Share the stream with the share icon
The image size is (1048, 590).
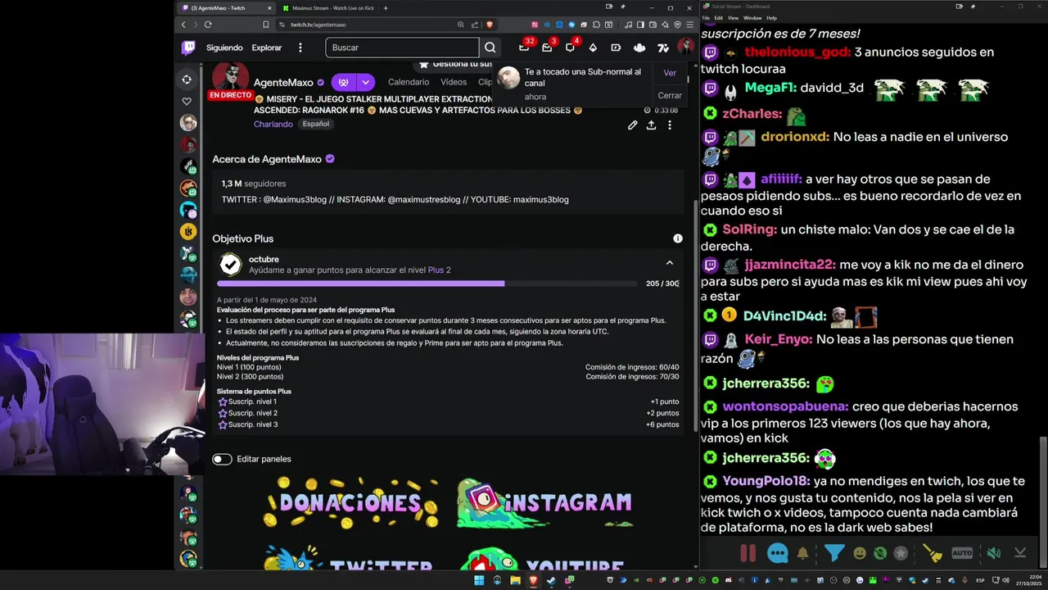tap(651, 125)
